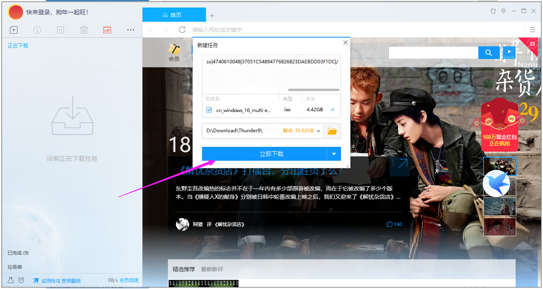
Task: Open the main menu triangle icon
Action: 503,11
